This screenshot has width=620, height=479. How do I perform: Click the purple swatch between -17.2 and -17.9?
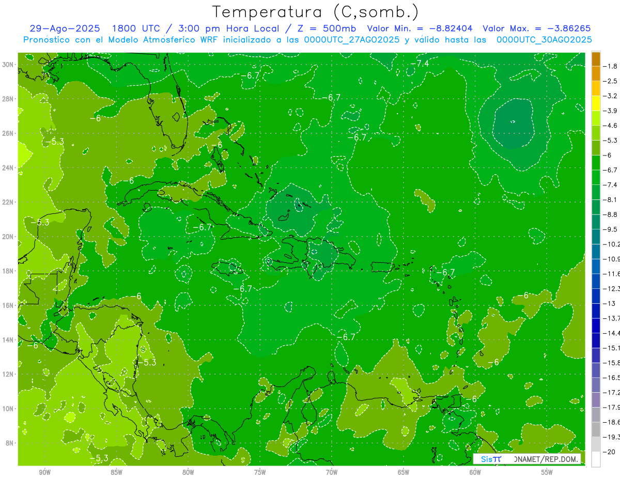[x=596, y=400]
